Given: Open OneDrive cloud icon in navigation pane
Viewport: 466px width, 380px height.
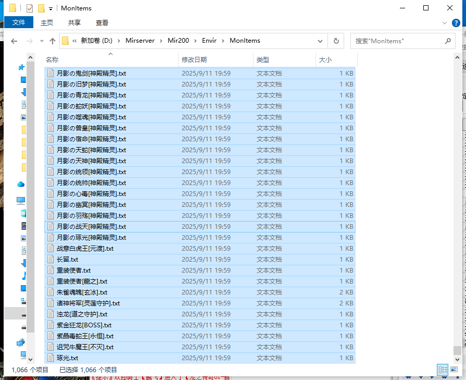Looking at the screenshot, I should coord(21,184).
